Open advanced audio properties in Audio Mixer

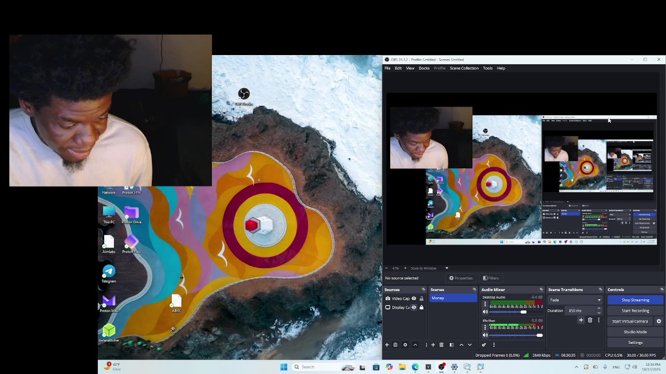(x=484, y=345)
